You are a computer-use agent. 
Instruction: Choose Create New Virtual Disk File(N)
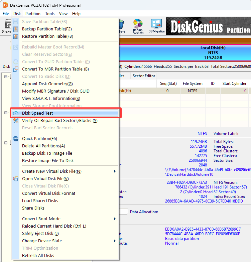(x=66, y=171)
